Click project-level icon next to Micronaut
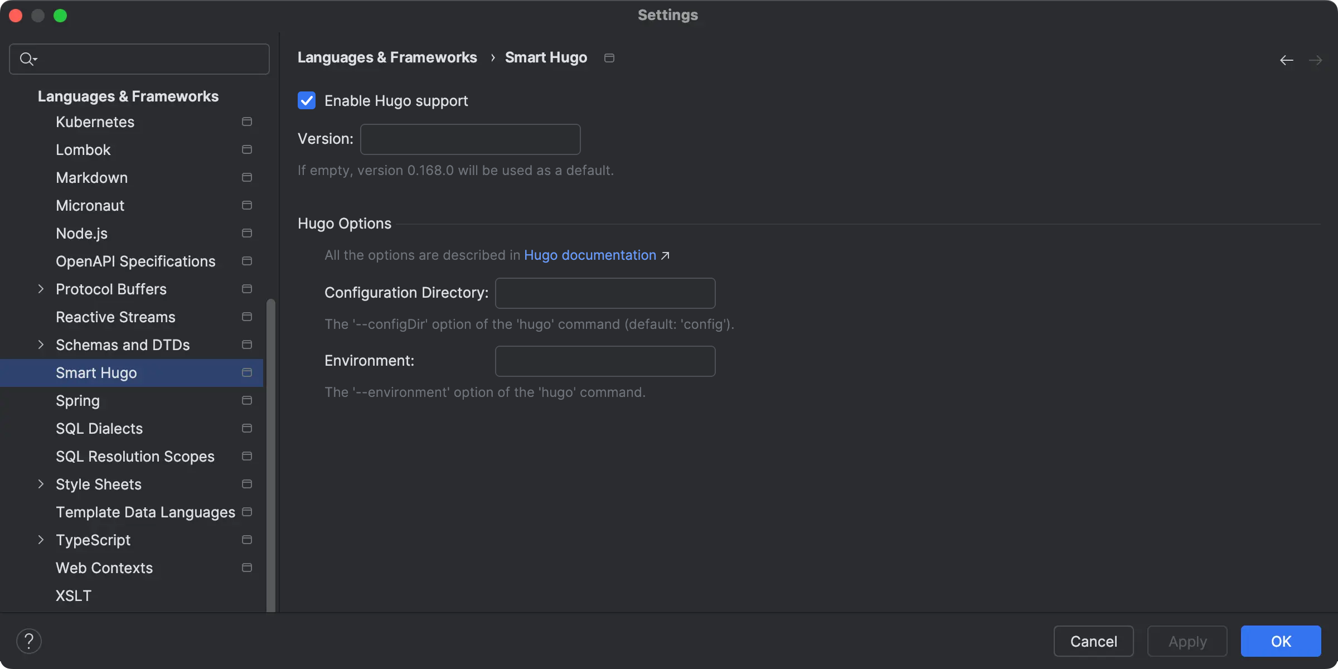The image size is (1338, 669). (247, 205)
